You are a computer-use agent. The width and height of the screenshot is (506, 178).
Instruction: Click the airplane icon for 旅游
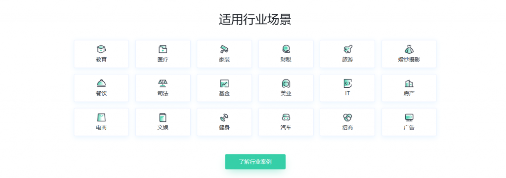pyautogui.click(x=347, y=49)
